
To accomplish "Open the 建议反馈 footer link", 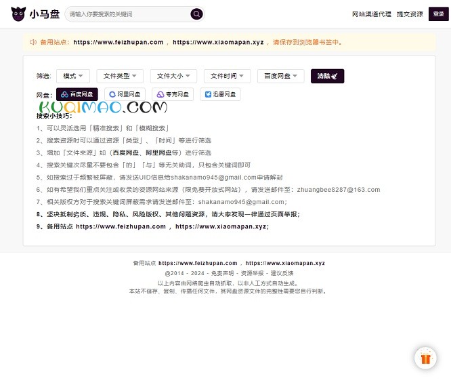I will pyautogui.click(x=282, y=273).
